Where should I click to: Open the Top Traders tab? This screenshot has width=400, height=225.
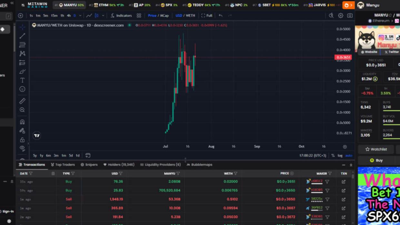[63, 165]
